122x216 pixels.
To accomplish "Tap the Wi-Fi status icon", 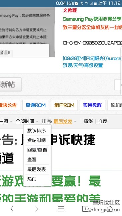I will [82, 3].
